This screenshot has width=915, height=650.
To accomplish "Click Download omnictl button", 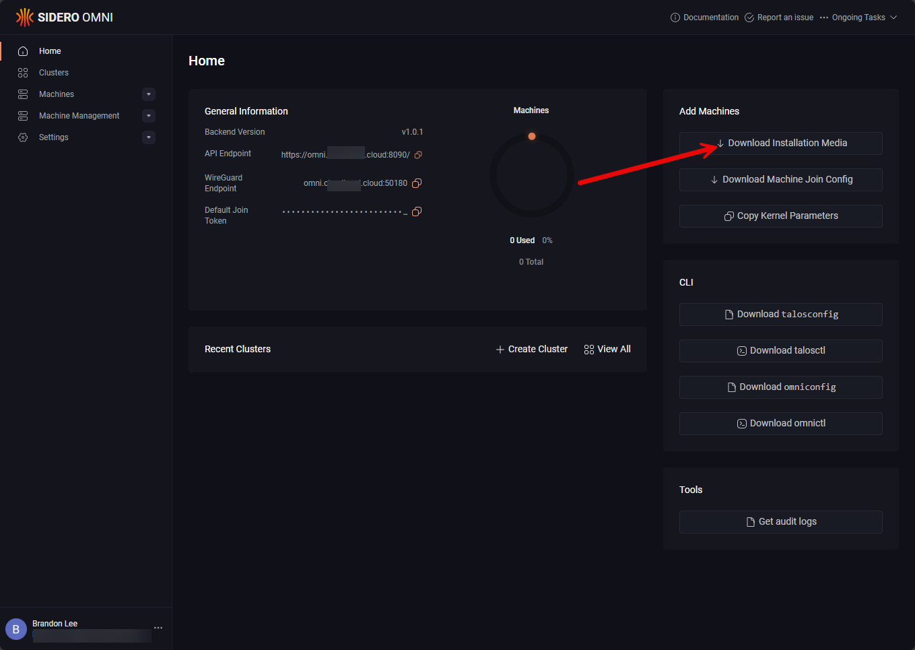I will point(781,424).
